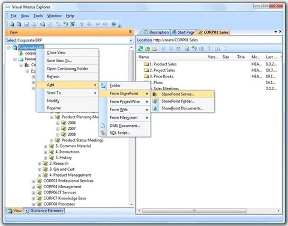Open the Tools menu
Image resolution: width=288 pixels, height=226 pixels.
38,16
